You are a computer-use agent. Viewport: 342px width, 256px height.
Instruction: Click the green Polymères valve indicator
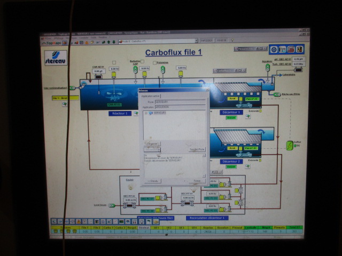164,69
